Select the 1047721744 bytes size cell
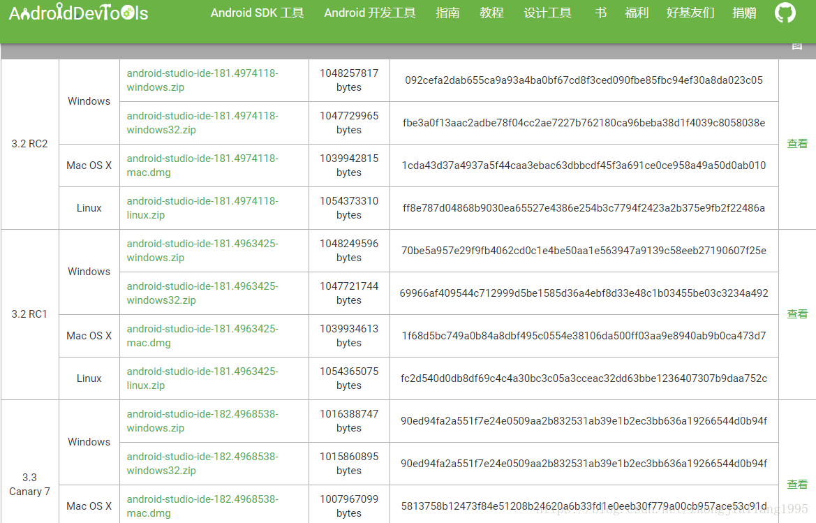The width and height of the screenshot is (816, 523). (349, 293)
